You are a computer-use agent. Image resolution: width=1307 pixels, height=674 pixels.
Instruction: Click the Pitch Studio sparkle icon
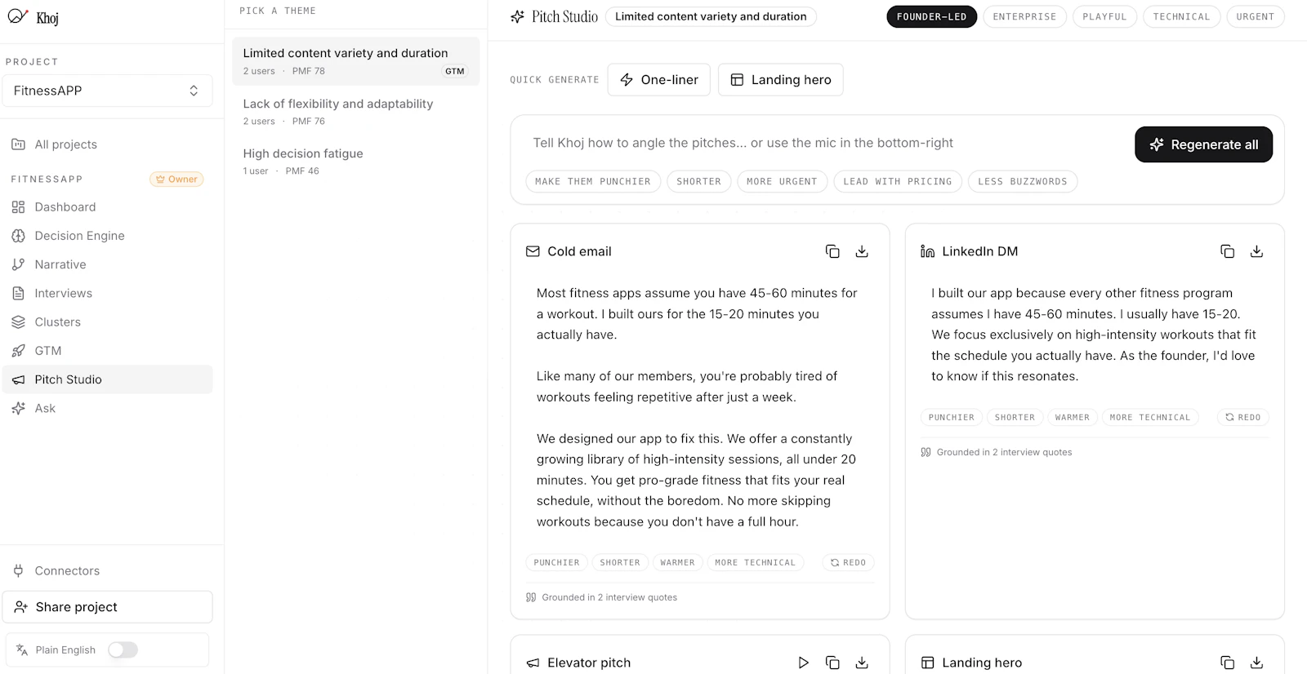tap(517, 16)
